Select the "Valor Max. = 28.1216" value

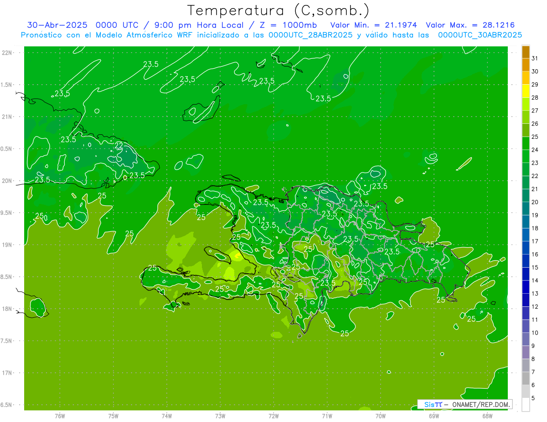point(470,25)
